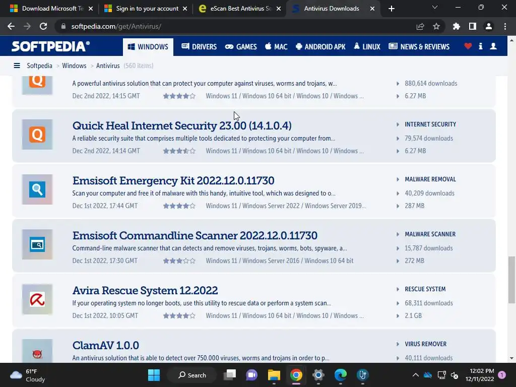516x387 pixels.
Task: Share this page via share icon
Action: 420,26
